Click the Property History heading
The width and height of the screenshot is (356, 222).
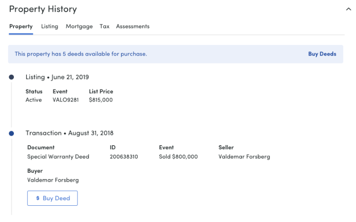tap(43, 9)
